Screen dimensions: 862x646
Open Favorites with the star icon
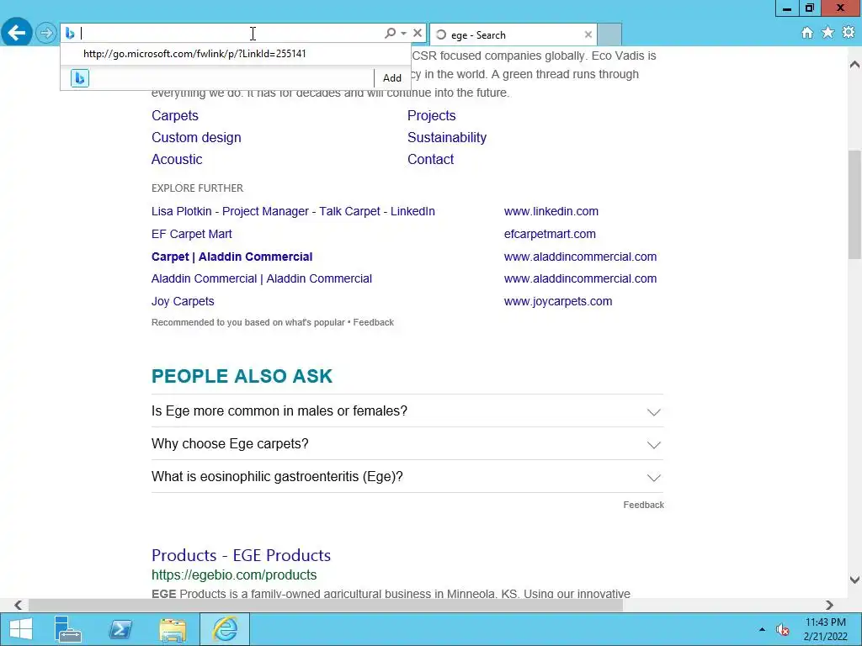coord(828,33)
